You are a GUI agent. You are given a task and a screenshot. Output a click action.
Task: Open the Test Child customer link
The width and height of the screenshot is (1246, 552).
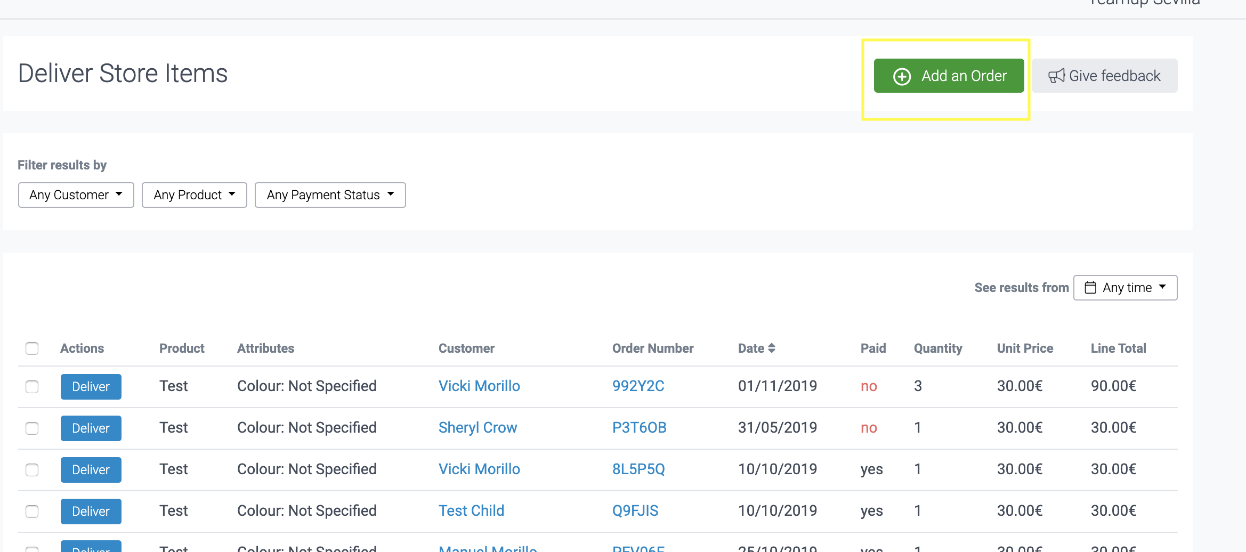471,511
